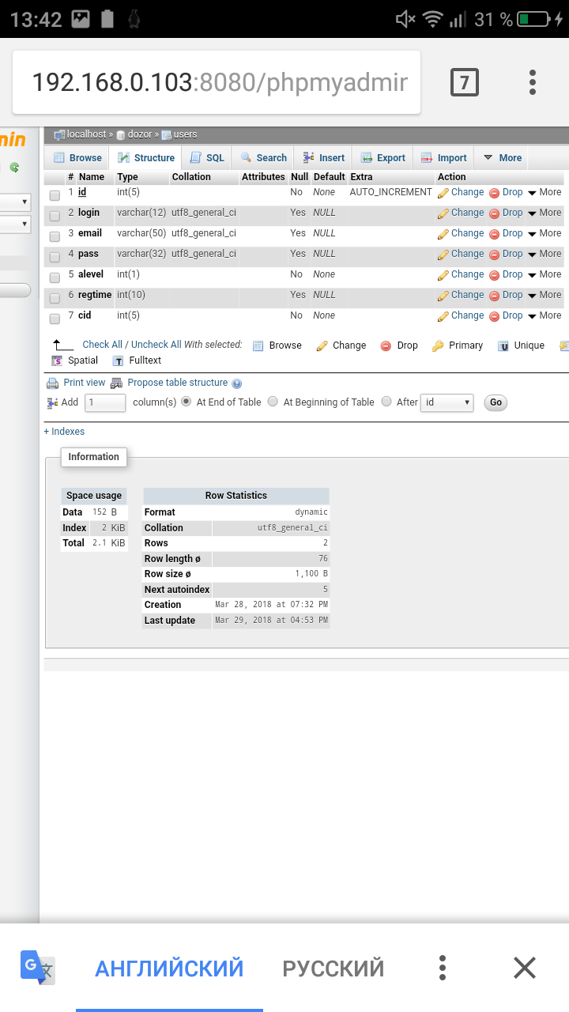Click the pencil Change icon for login column

(x=443, y=213)
